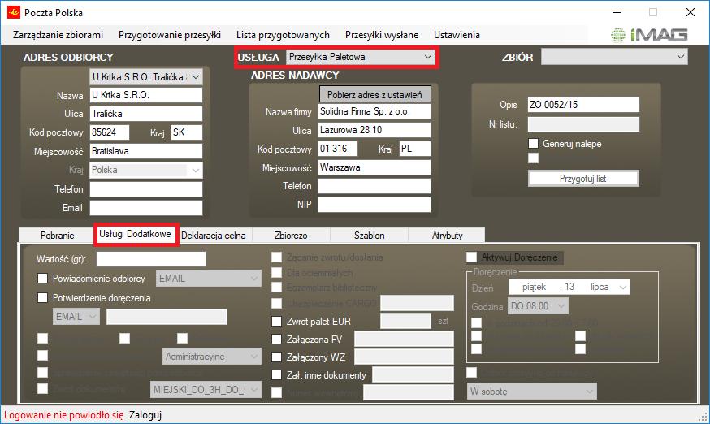Click the sender Miejscowość field Warszawa
Screen dimensions: 710x424
coord(374,167)
